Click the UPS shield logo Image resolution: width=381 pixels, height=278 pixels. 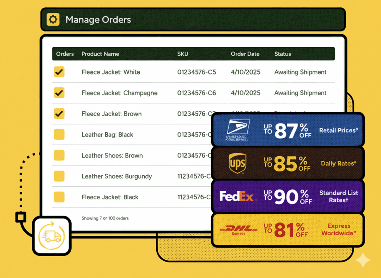[237, 164]
